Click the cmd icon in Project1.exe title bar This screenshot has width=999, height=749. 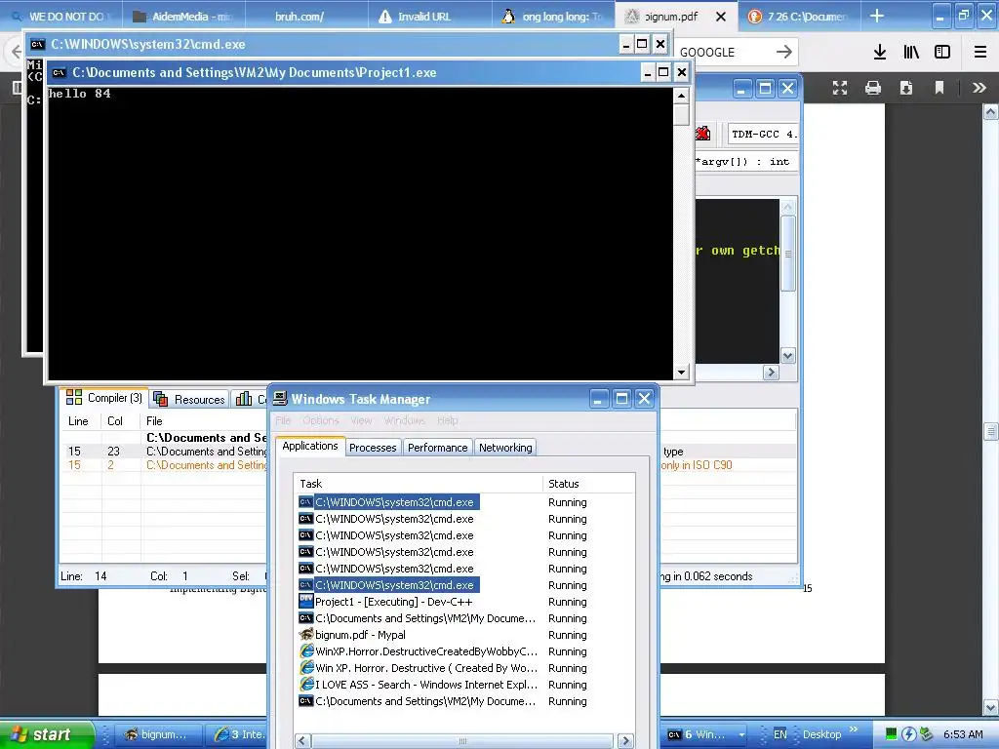60,72
